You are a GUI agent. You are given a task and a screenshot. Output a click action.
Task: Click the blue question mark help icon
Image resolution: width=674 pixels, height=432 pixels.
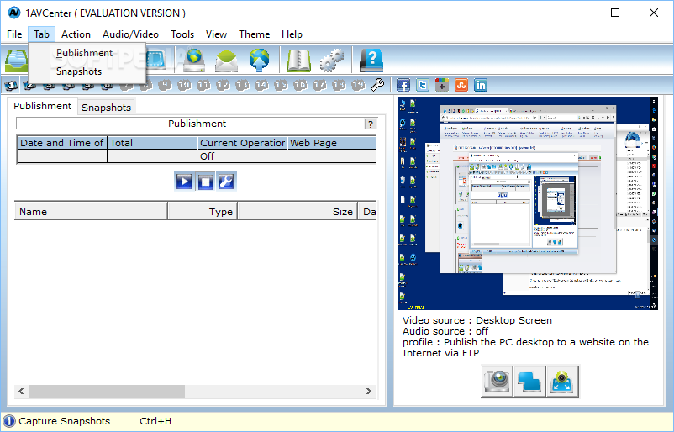(x=371, y=61)
